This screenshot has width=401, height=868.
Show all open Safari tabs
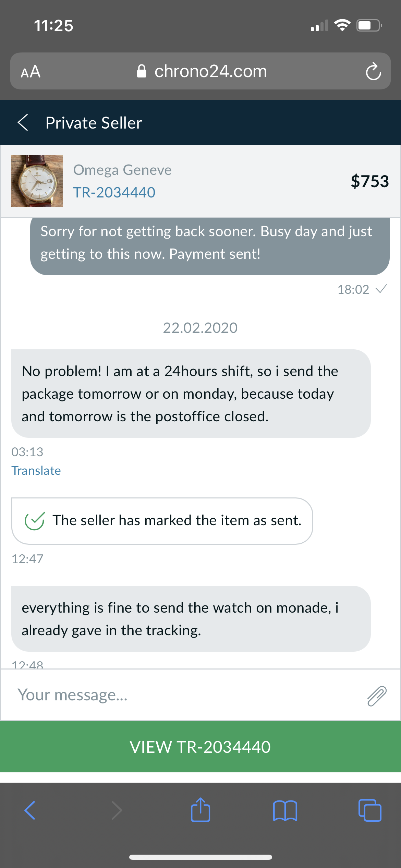(x=369, y=810)
